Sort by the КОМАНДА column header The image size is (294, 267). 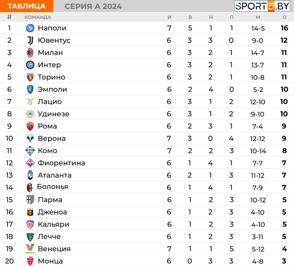pos(38,17)
